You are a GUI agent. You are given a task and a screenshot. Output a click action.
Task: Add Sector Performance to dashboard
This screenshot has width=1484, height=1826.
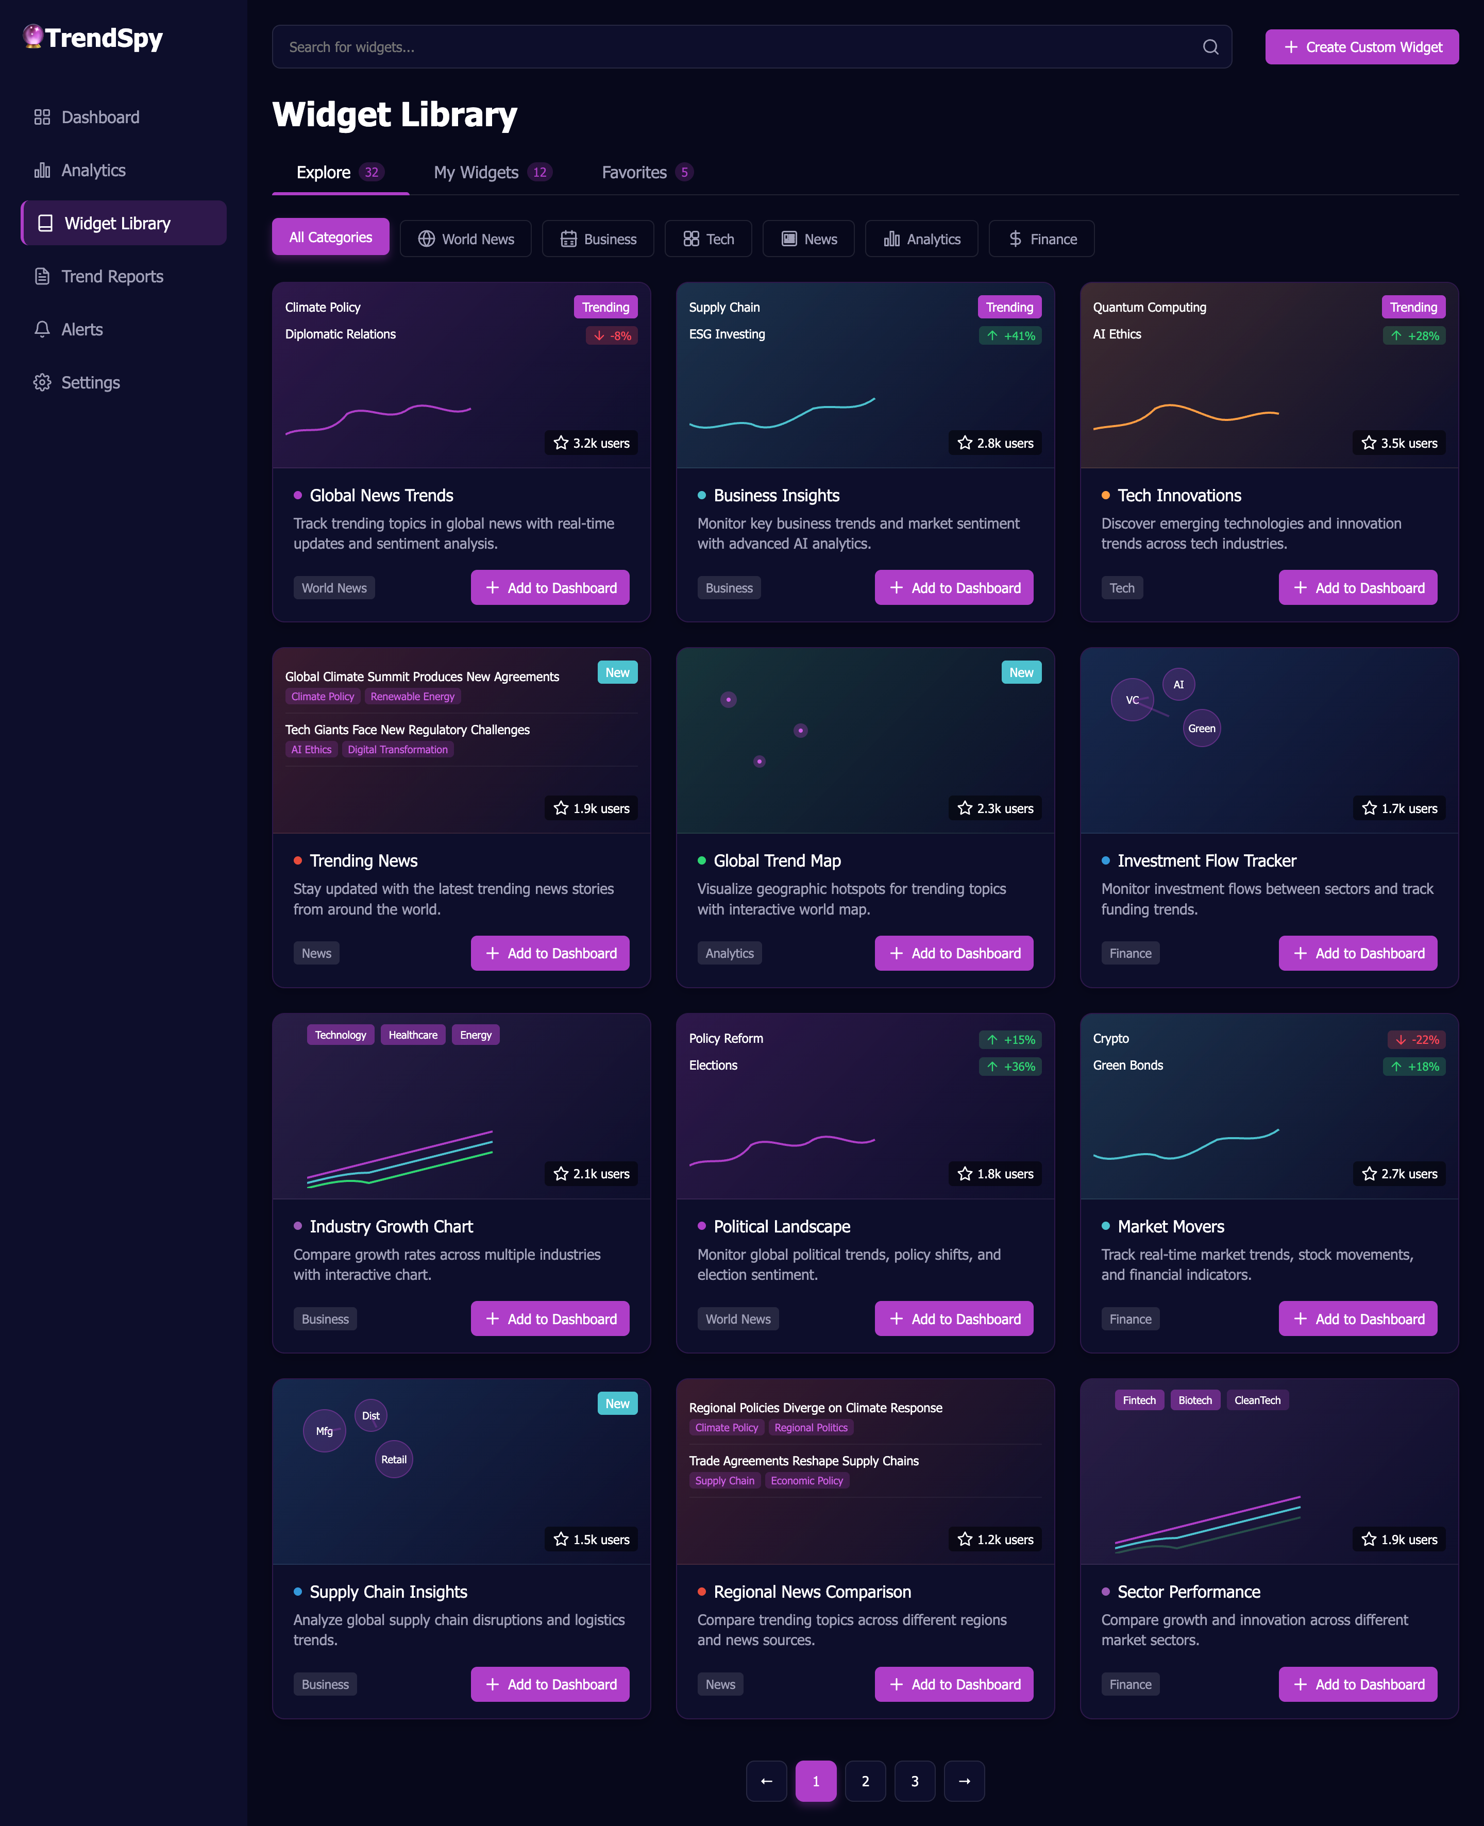click(1357, 1684)
